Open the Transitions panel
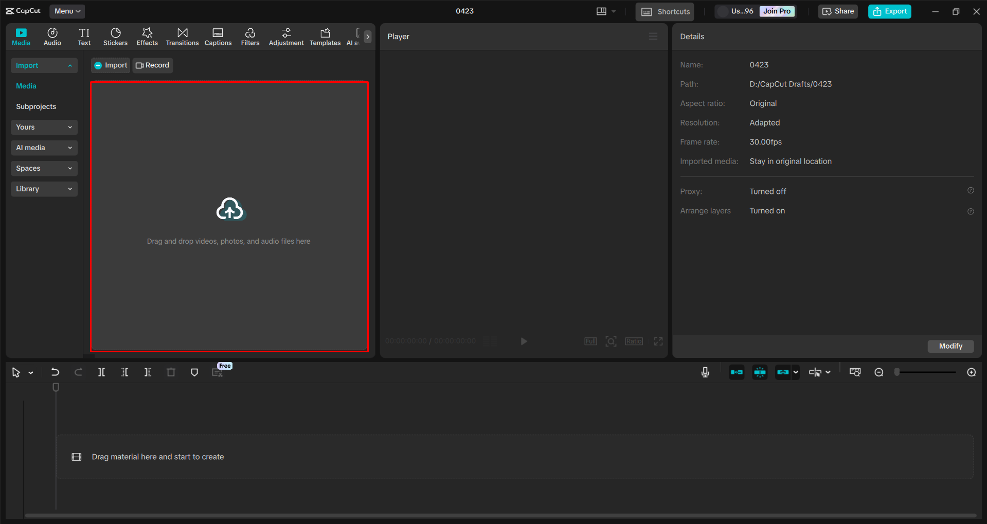 point(182,36)
